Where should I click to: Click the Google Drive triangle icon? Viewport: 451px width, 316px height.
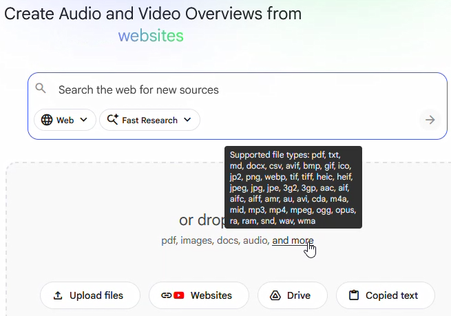(x=275, y=295)
